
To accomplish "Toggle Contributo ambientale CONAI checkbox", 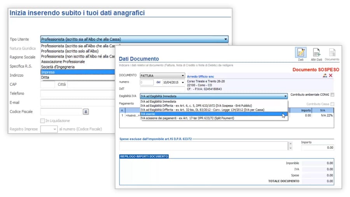I will click(x=332, y=95).
